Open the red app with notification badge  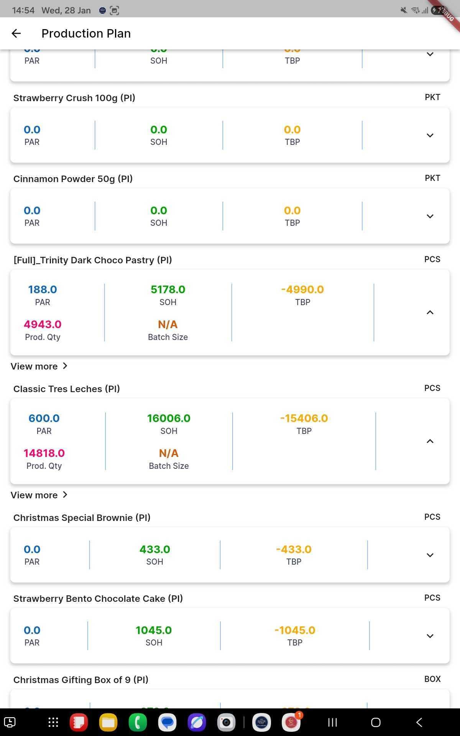[x=291, y=723]
